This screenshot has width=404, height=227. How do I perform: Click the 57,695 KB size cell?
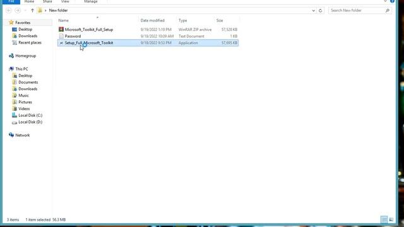tap(229, 43)
